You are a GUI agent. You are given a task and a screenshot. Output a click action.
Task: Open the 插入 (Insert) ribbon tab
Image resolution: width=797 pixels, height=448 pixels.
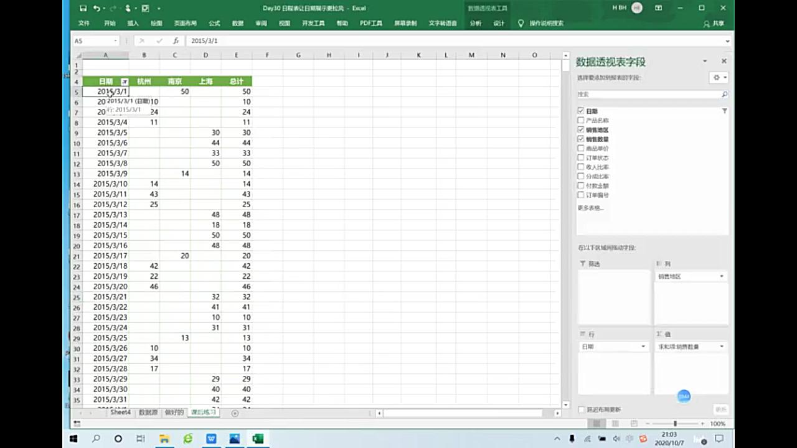point(133,23)
